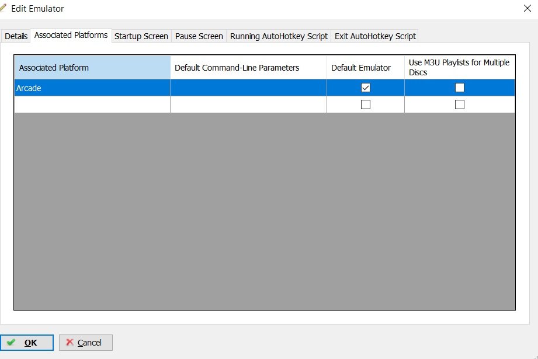This screenshot has width=538, height=359.
Task: Enable M3U Playlists for the Arcade row
Action: point(460,88)
